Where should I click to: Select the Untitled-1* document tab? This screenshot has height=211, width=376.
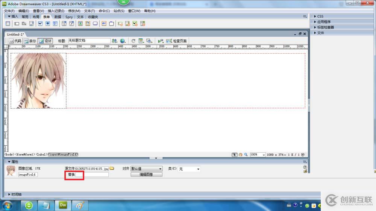tap(15, 35)
